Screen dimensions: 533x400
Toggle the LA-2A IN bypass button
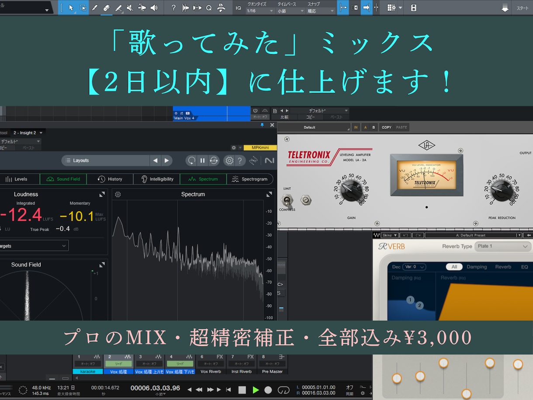click(x=356, y=128)
